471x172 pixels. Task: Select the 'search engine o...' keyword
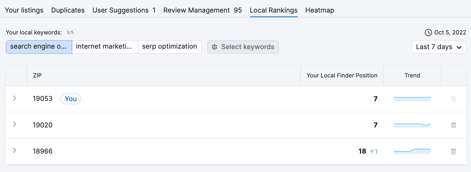pyautogui.click(x=39, y=47)
